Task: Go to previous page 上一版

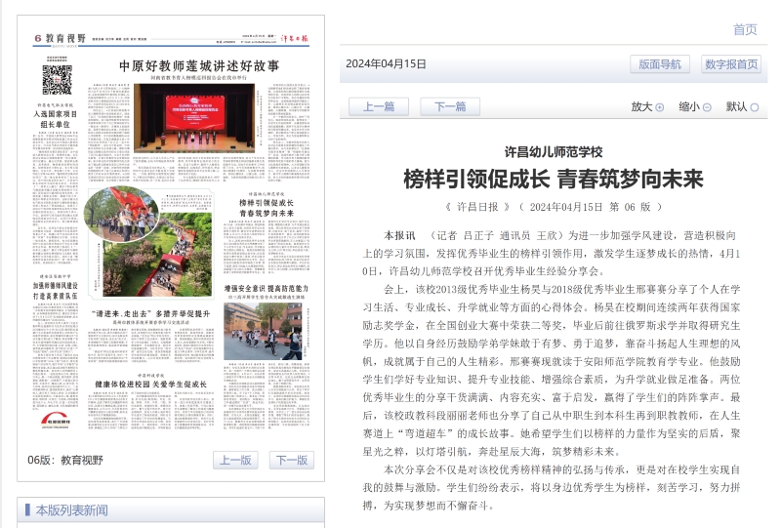Action: (x=235, y=461)
